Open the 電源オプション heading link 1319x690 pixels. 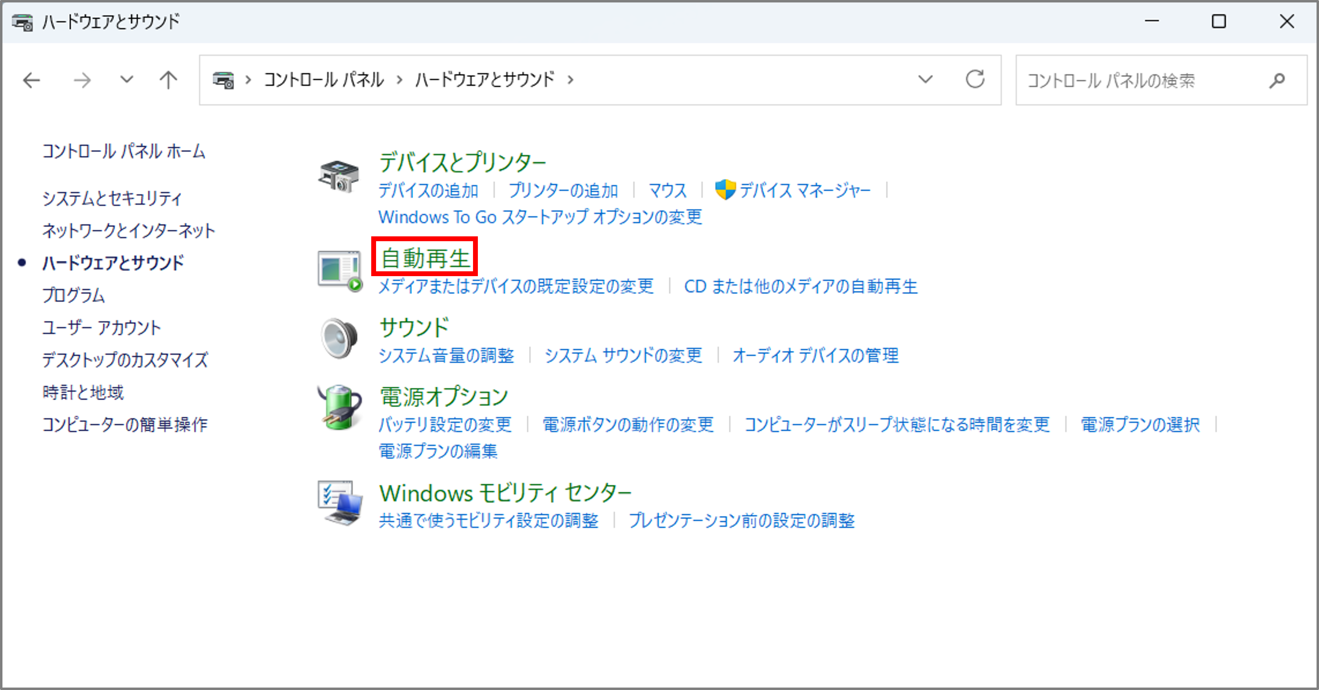[444, 397]
